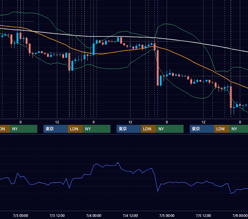Click the LDN session block on 7/5
Screen dimensions: 248x219
[222, 129]
